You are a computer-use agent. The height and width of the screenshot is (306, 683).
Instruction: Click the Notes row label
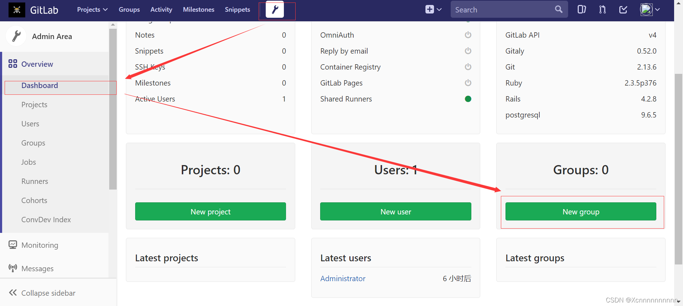point(145,35)
